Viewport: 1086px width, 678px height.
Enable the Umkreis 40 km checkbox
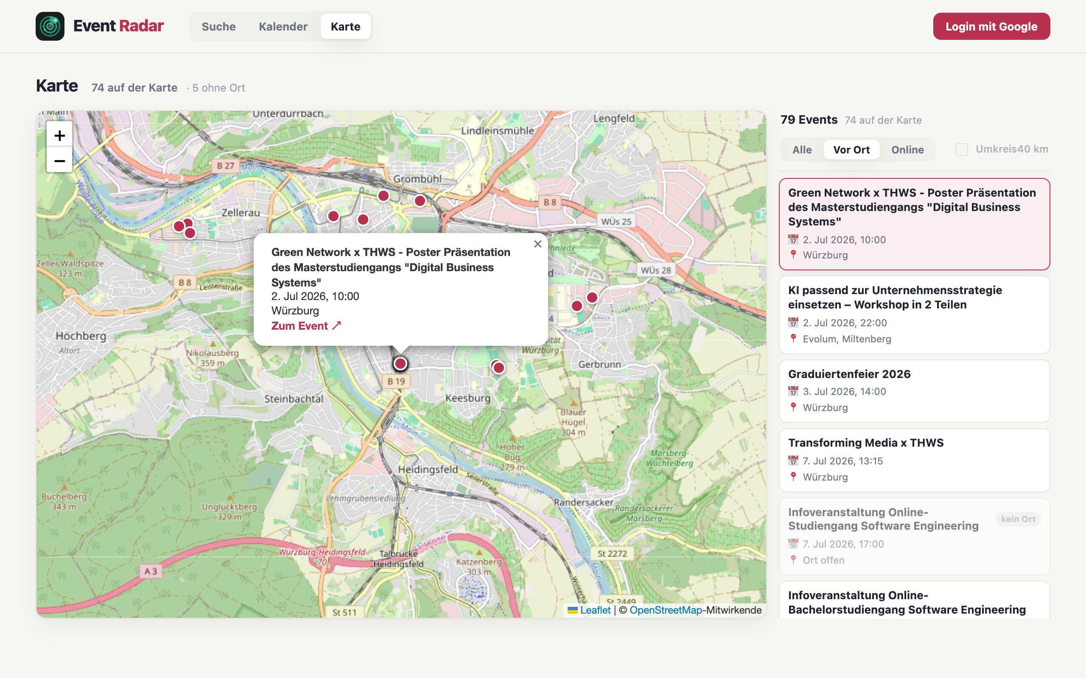pyautogui.click(x=961, y=149)
